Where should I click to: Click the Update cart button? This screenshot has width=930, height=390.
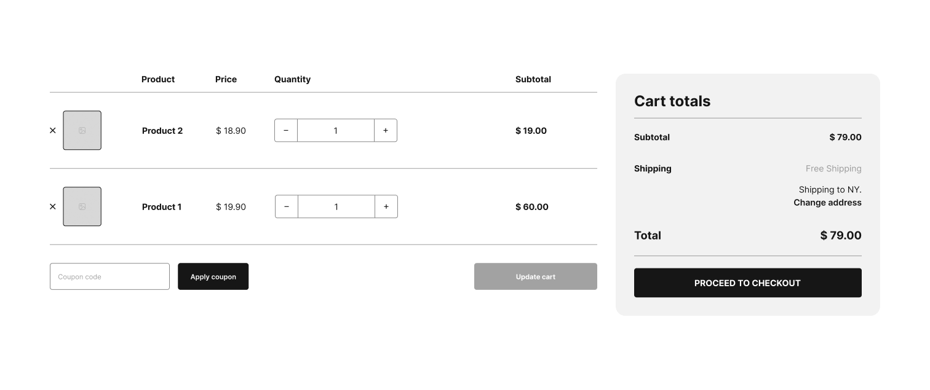coord(536,276)
